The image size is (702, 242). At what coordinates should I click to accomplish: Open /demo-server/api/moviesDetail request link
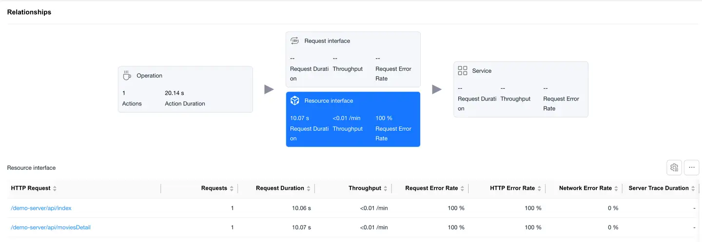[51, 227]
